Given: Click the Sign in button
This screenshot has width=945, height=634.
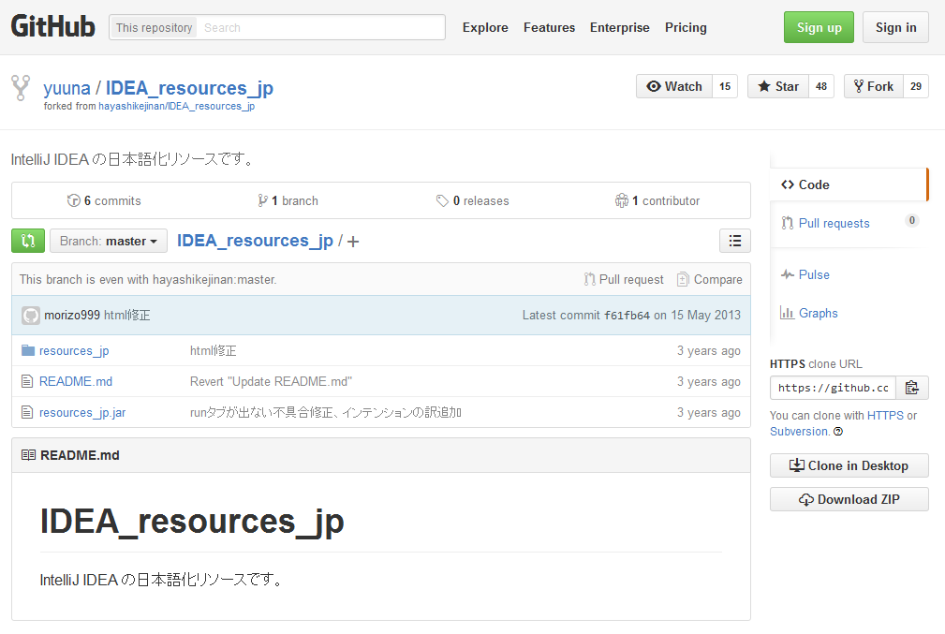Looking at the screenshot, I should pos(895,27).
